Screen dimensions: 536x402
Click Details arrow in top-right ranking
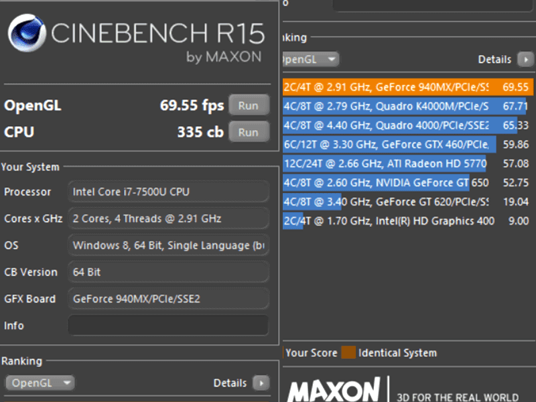(525, 60)
